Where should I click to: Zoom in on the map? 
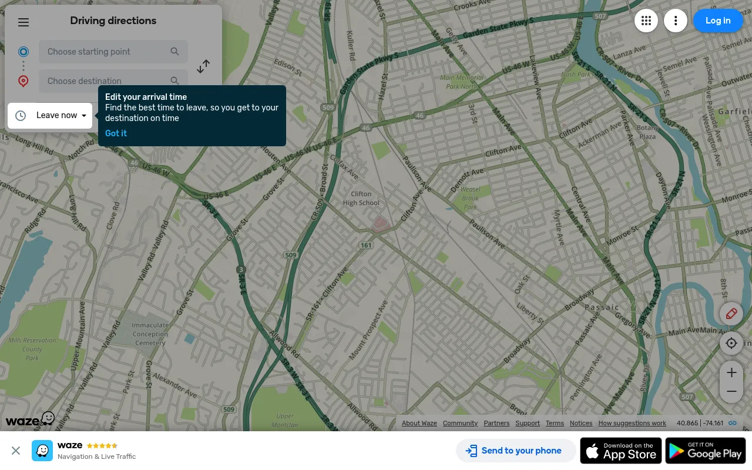731,372
